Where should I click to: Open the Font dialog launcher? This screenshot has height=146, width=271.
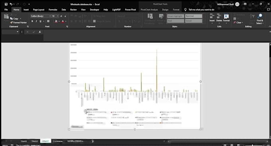click(67, 26)
